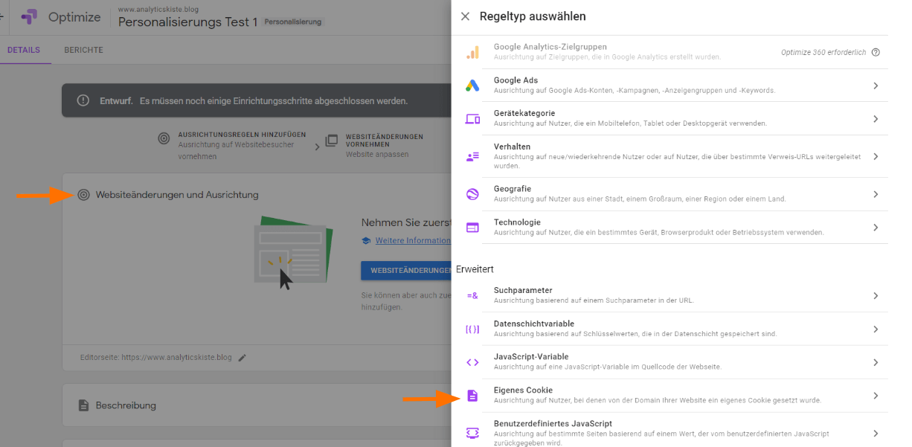Open Eigenes Cookie rule via chevron
This screenshot has width=912, height=447.
coord(876,396)
